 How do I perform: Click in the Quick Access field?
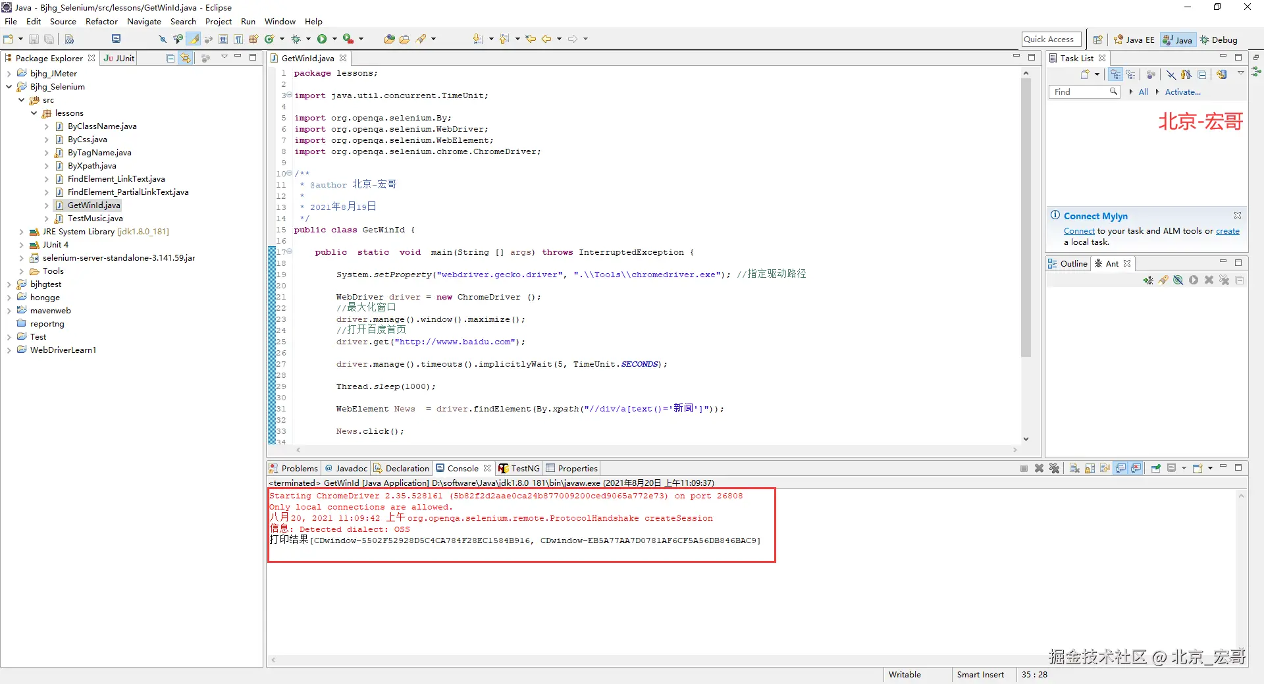[1051, 39]
